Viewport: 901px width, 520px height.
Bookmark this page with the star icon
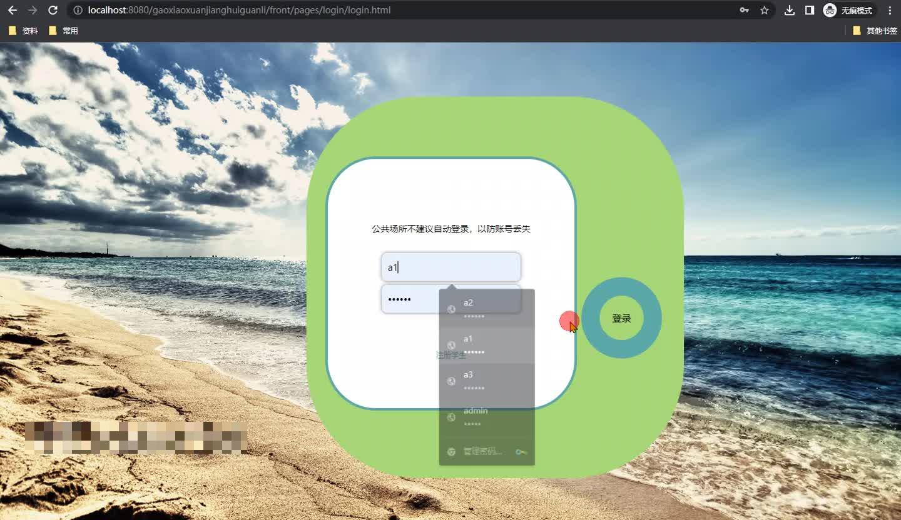coord(764,10)
